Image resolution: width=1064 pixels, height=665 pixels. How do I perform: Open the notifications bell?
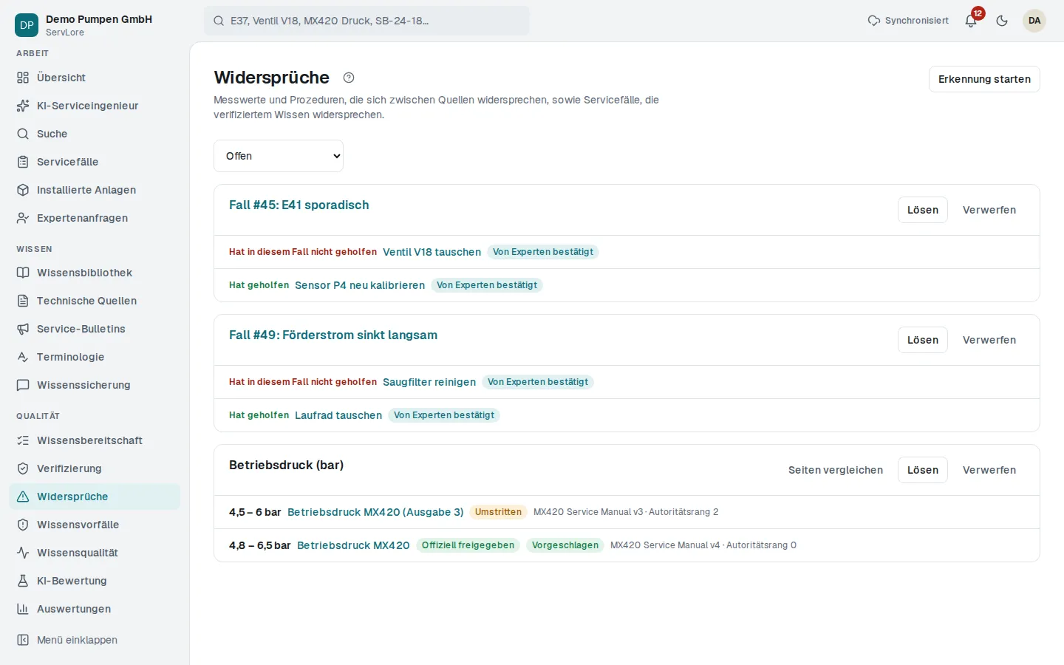(x=971, y=21)
